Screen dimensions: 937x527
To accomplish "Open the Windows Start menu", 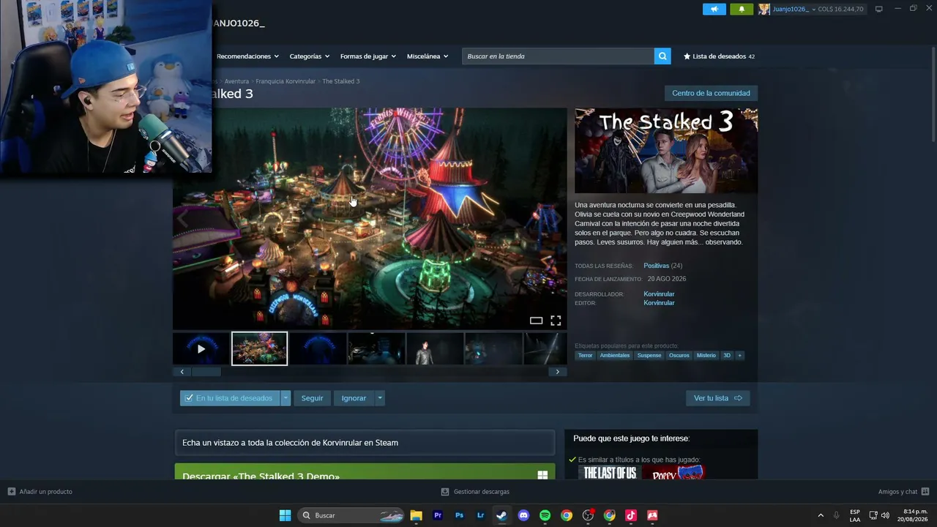I will coord(285,515).
